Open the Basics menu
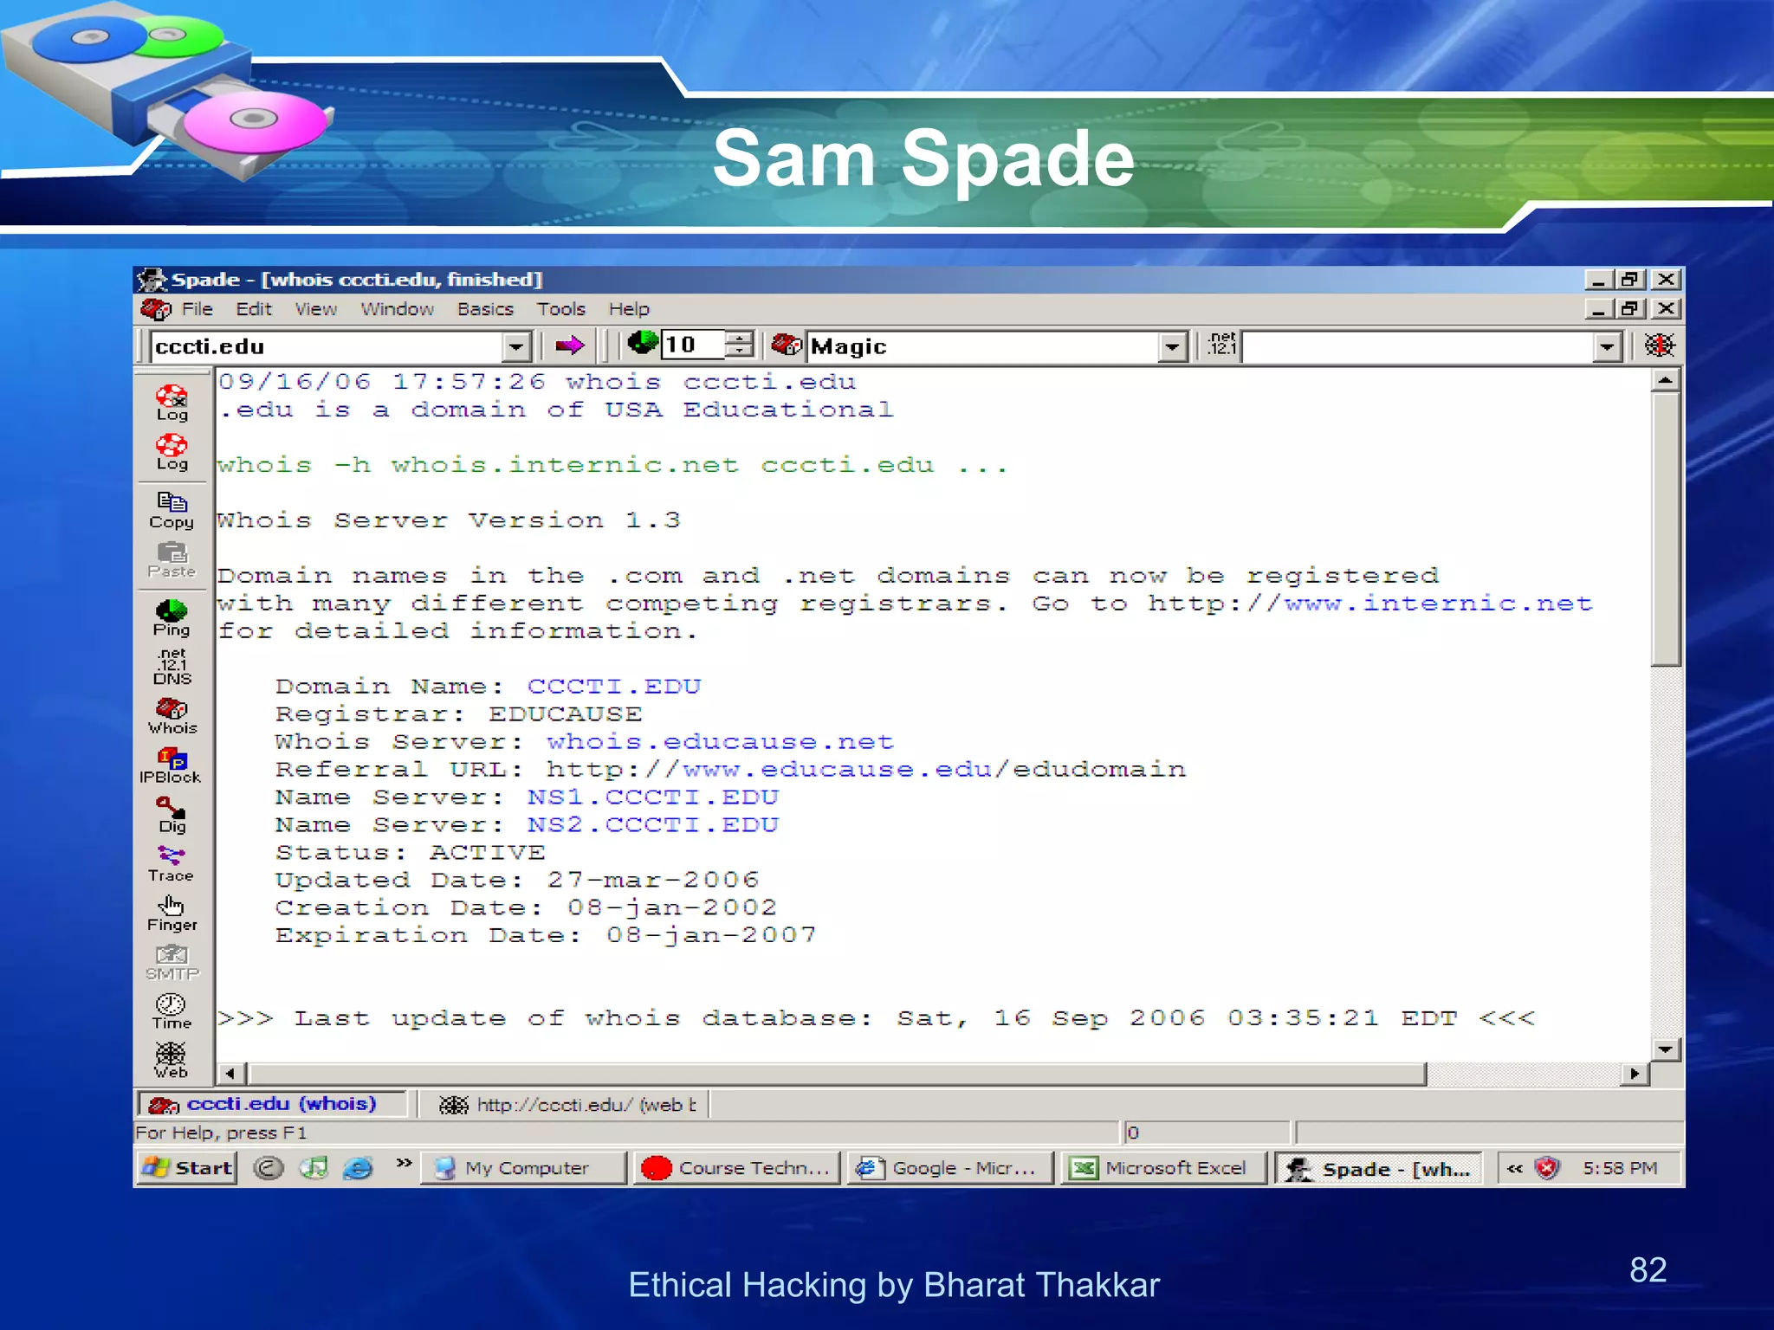1774x1330 pixels. 485,309
